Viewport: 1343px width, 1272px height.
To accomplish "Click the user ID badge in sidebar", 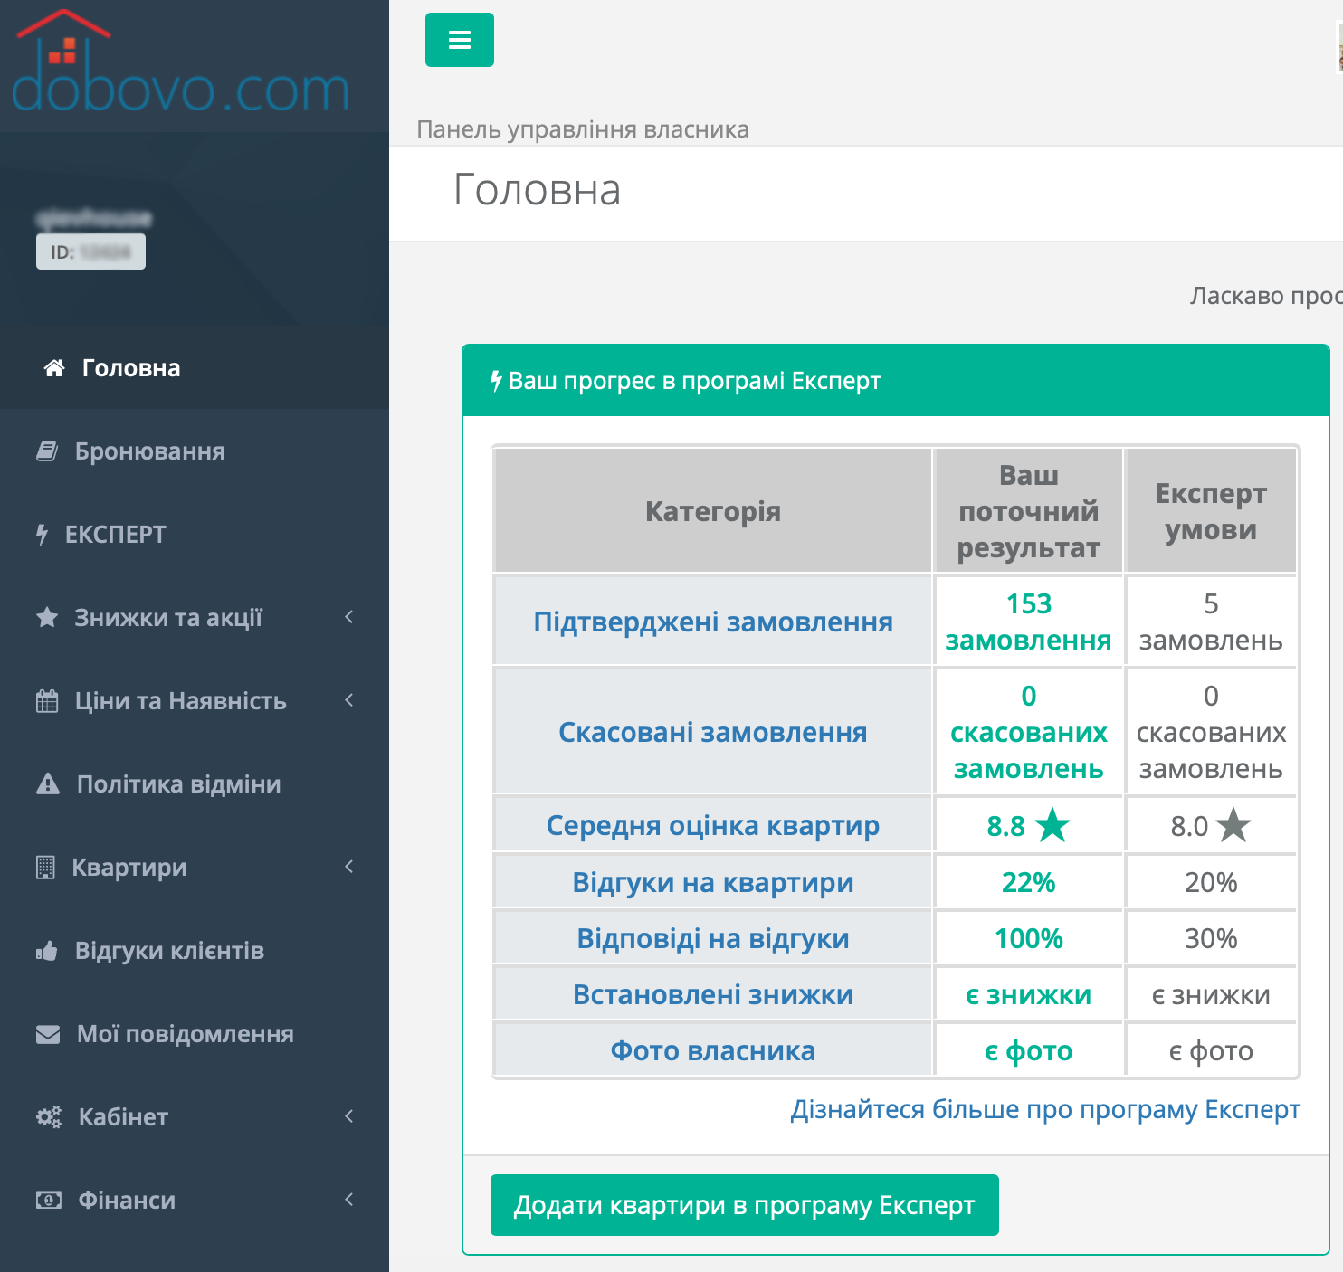I will 90,252.
